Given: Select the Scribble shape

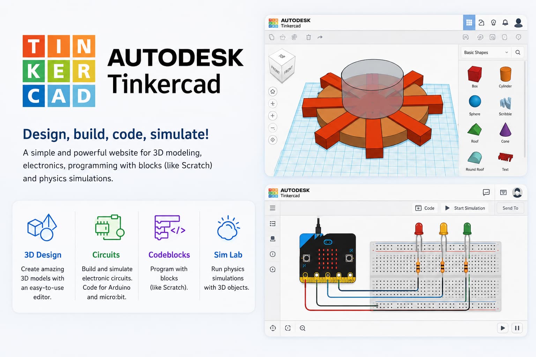Looking at the screenshot, I should coord(505,105).
